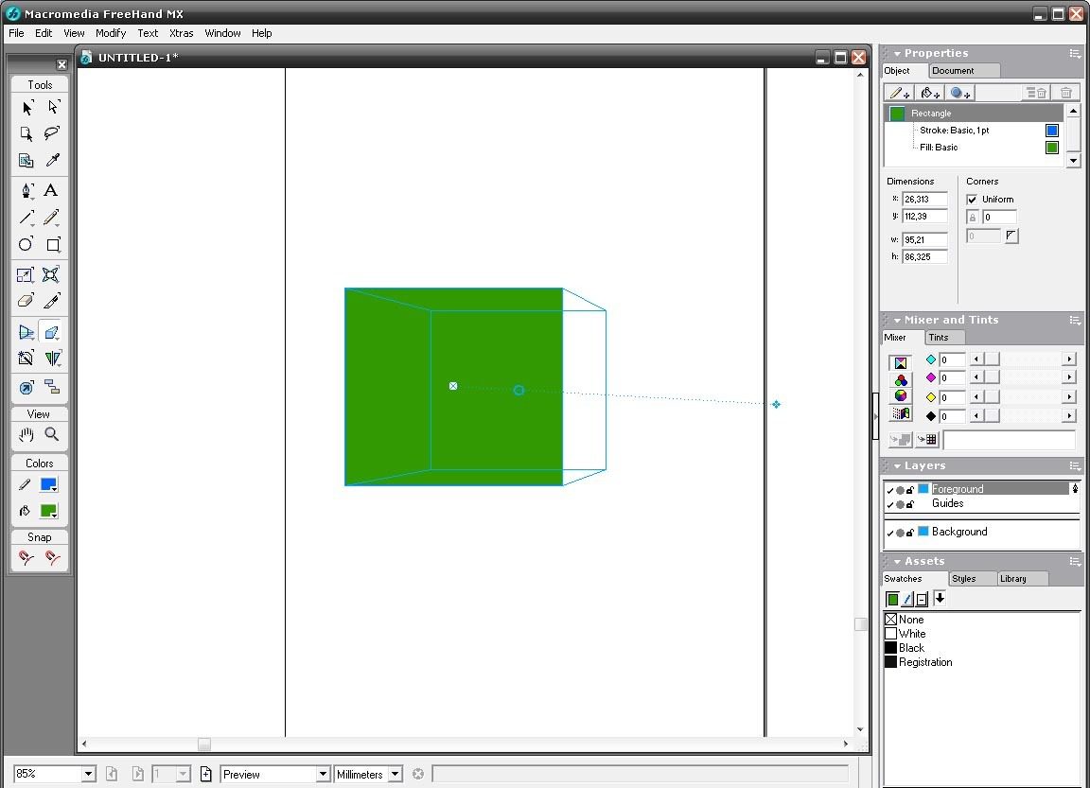The image size is (1090, 788).
Task: Open the Xtras menu
Action: pos(181,33)
